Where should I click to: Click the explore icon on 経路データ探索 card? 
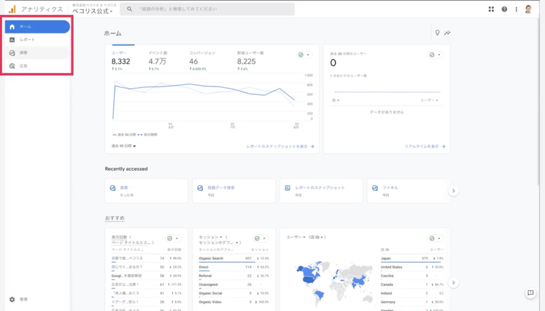click(200, 188)
